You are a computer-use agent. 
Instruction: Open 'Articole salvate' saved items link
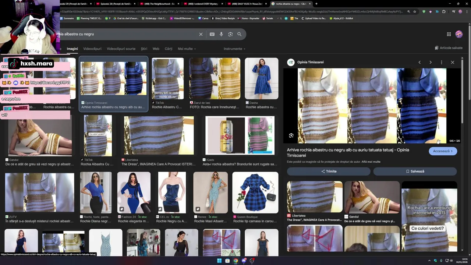pyautogui.click(x=449, y=48)
